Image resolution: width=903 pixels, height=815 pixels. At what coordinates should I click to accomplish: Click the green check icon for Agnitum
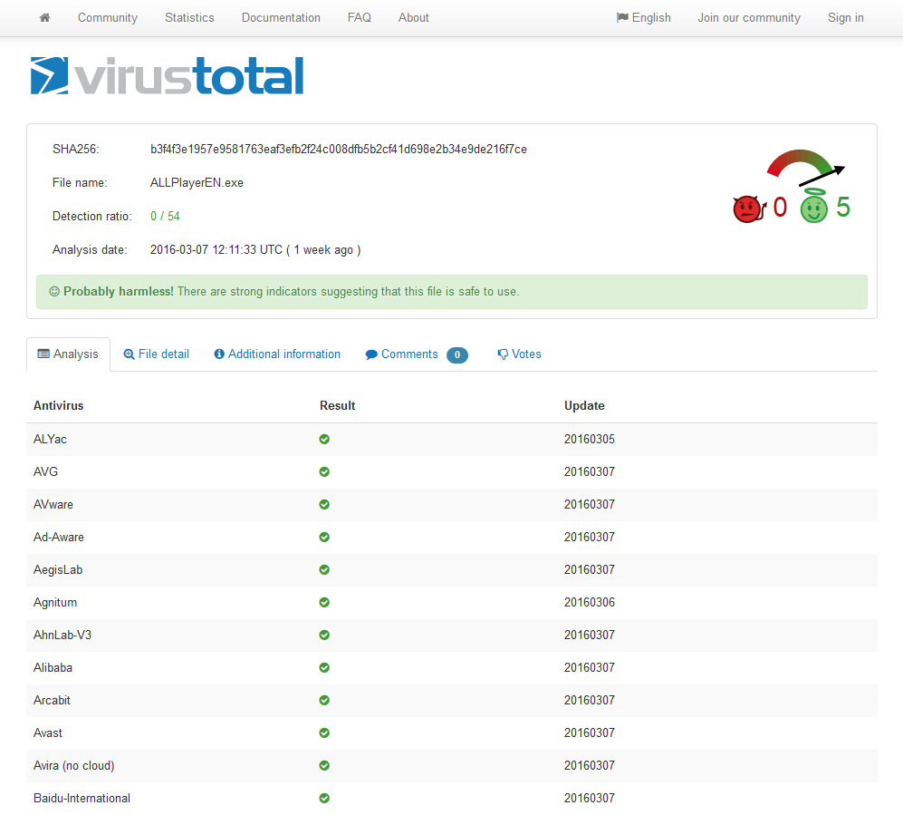tap(324, 602)
